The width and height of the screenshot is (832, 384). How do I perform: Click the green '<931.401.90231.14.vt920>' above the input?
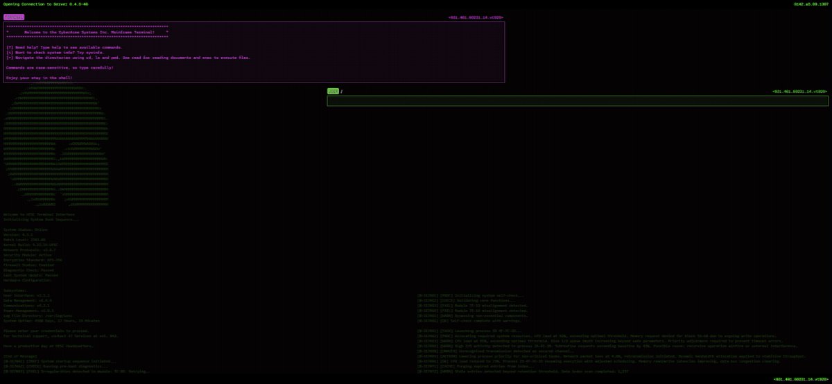point(800,91)
